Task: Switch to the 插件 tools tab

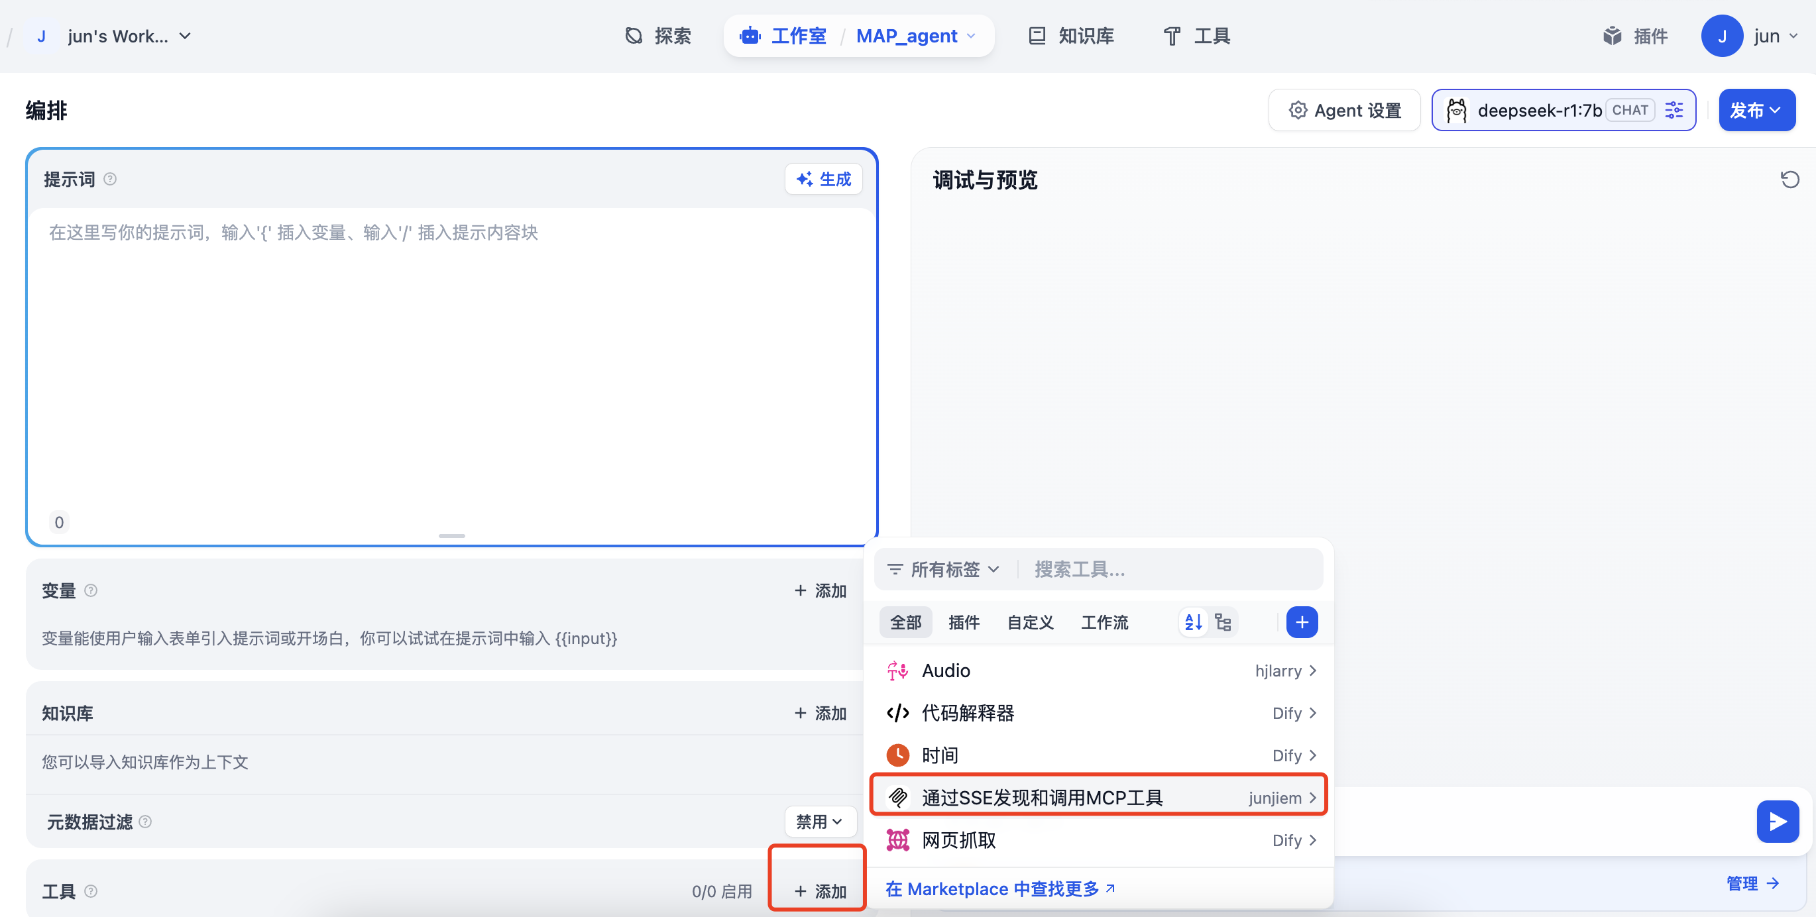Action: 964,622
